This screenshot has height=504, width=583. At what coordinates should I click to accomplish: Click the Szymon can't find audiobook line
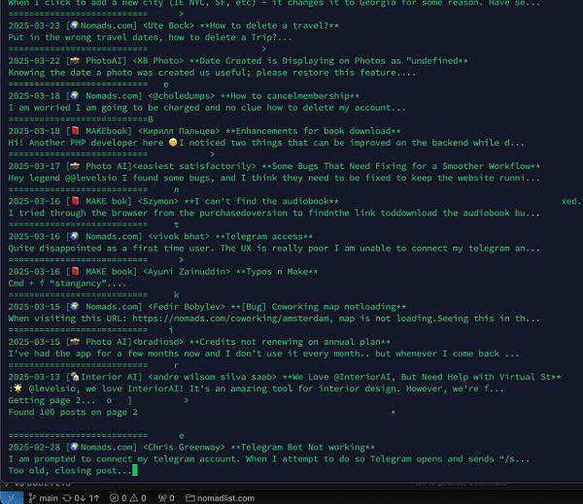pos(174,201)
